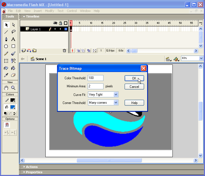Screen dimensions: 205x176
Task: Toggle Show All Layers as Outlines
Action: [x=66, y=23]
